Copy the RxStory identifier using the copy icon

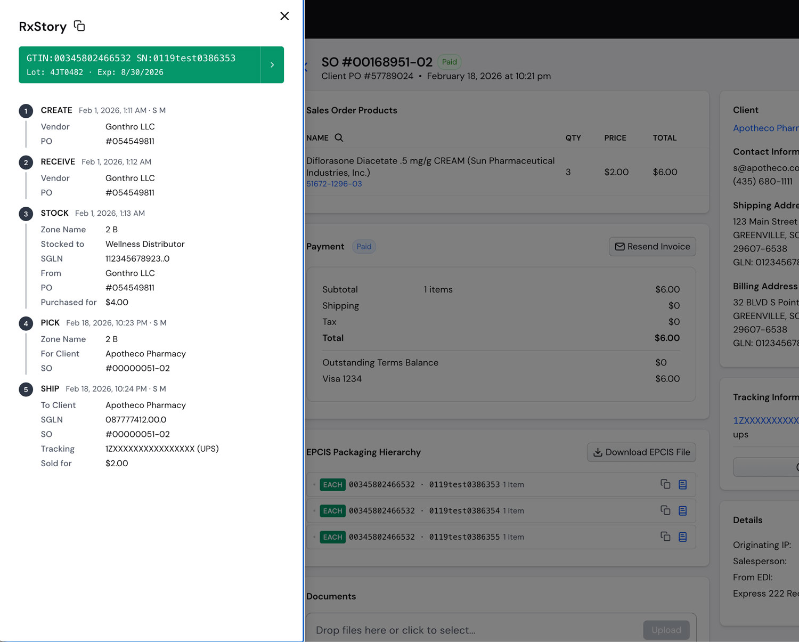coord(79,26)
